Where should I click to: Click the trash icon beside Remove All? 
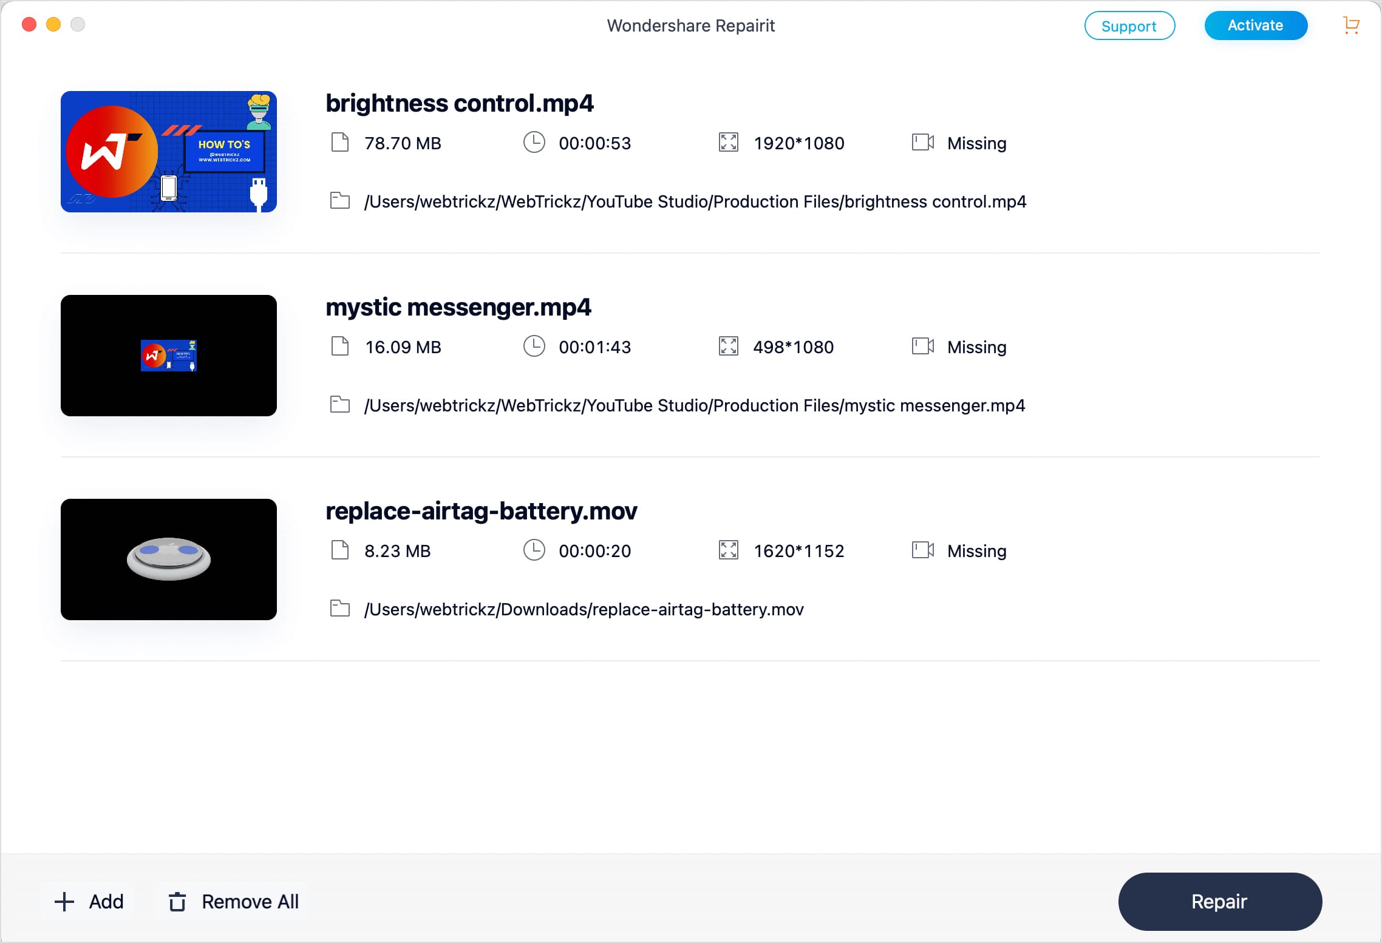tap(177, 902)
